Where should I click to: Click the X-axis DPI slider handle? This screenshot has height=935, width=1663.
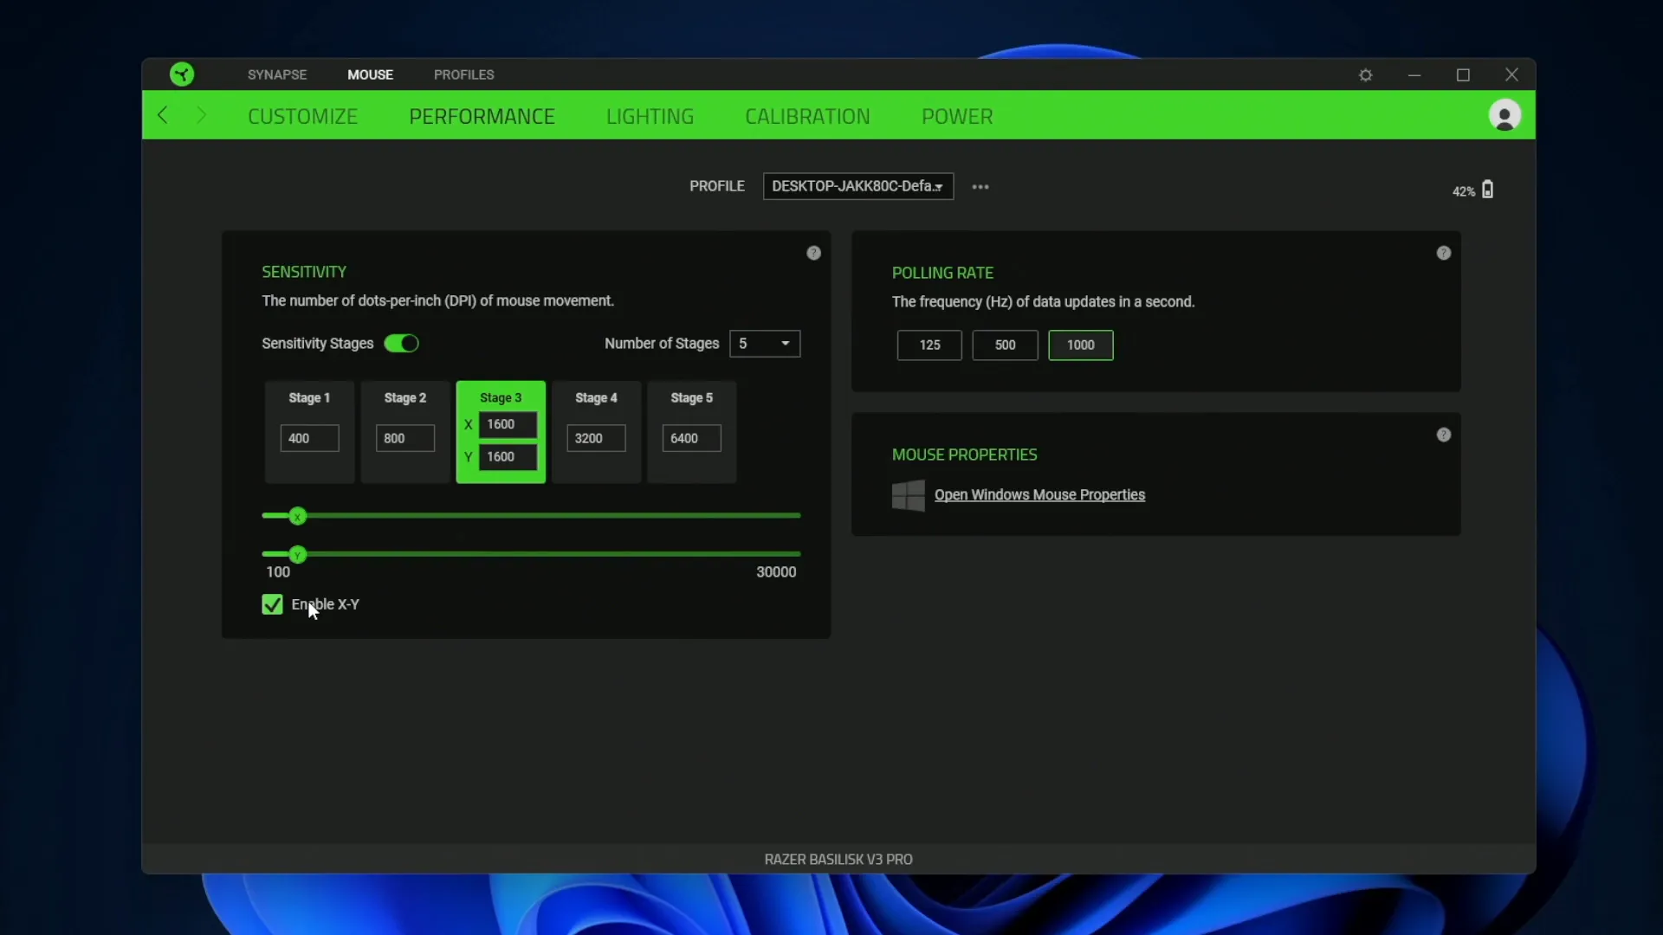point(298,517)
